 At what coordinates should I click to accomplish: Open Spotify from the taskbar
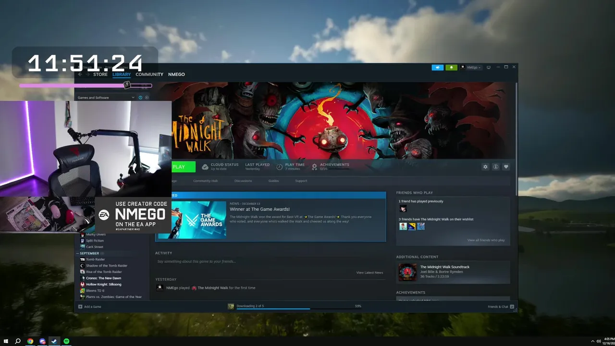67,341
